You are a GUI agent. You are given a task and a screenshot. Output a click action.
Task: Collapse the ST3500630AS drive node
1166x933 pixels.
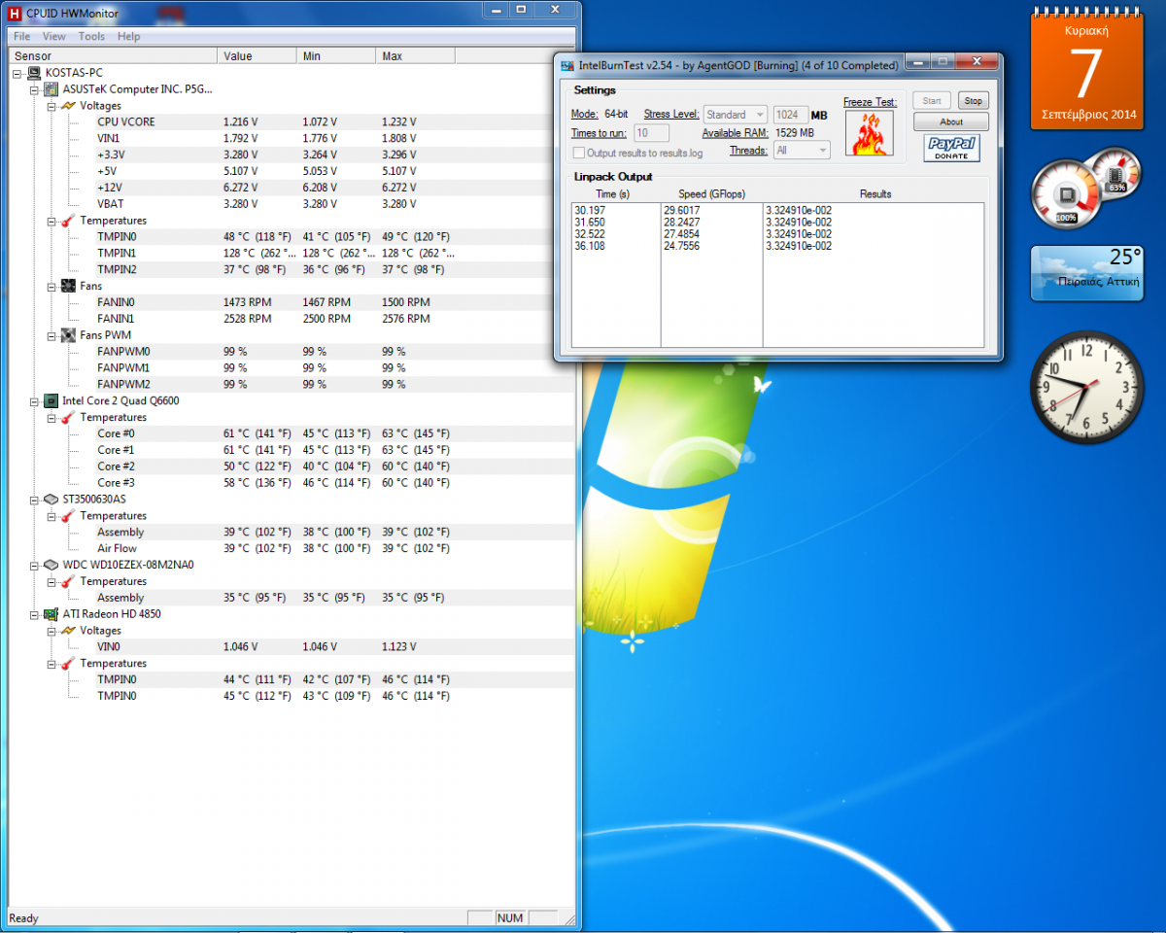click(x=34, y=499)
